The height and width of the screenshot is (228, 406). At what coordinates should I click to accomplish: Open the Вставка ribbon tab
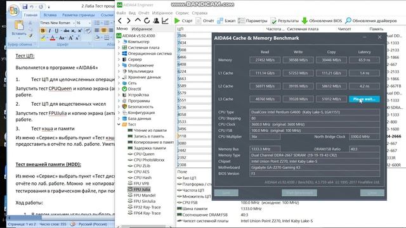(x=50, y=15)
